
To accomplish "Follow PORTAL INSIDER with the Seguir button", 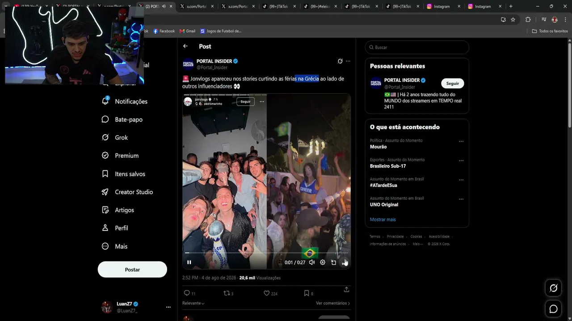I will coord(453,83).
